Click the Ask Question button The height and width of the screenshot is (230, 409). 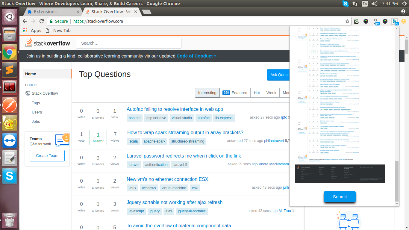tap(278, 75)
